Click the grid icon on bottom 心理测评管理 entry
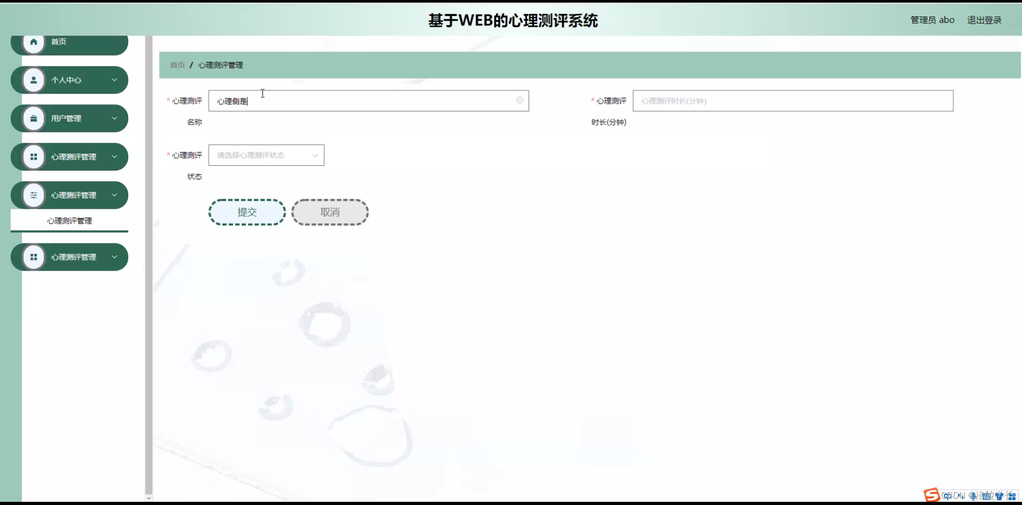Image resolution: width=1022 pixels, height=505 pixels. pos(34,257)
